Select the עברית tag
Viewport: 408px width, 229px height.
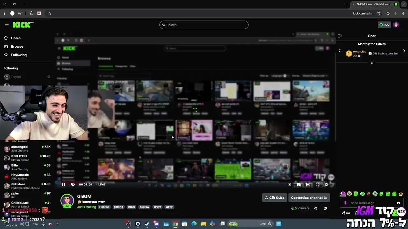coord(157,207)
